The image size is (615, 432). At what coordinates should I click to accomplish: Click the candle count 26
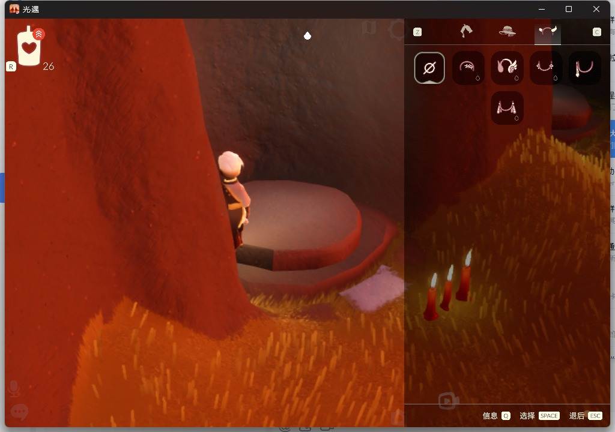tap(48, 66)
